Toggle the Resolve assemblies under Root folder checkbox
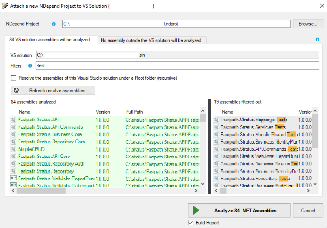This screenshot has width=327, height=228. pos(13,78)
